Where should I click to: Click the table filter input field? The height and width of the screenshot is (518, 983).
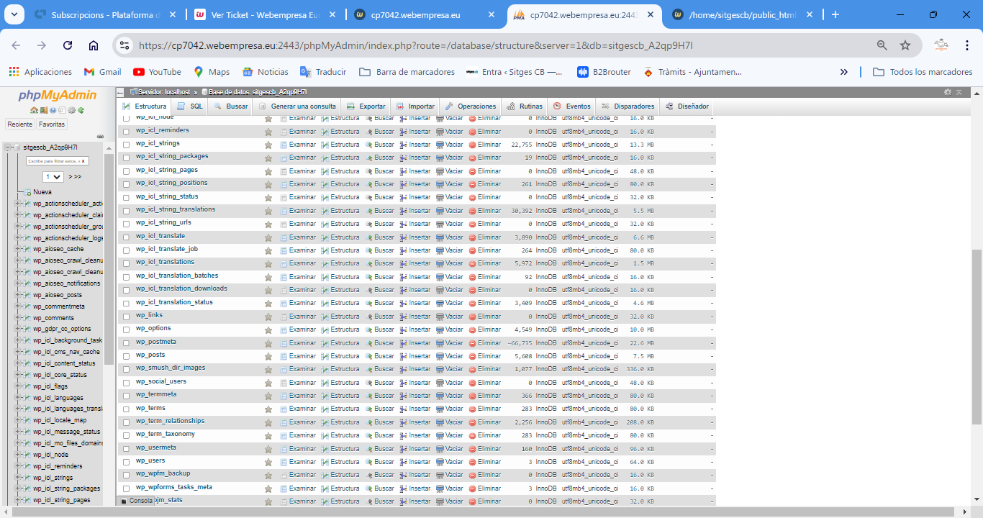point(57,161)
